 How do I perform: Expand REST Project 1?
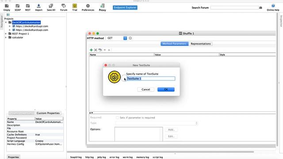click(x=6, y=34)
